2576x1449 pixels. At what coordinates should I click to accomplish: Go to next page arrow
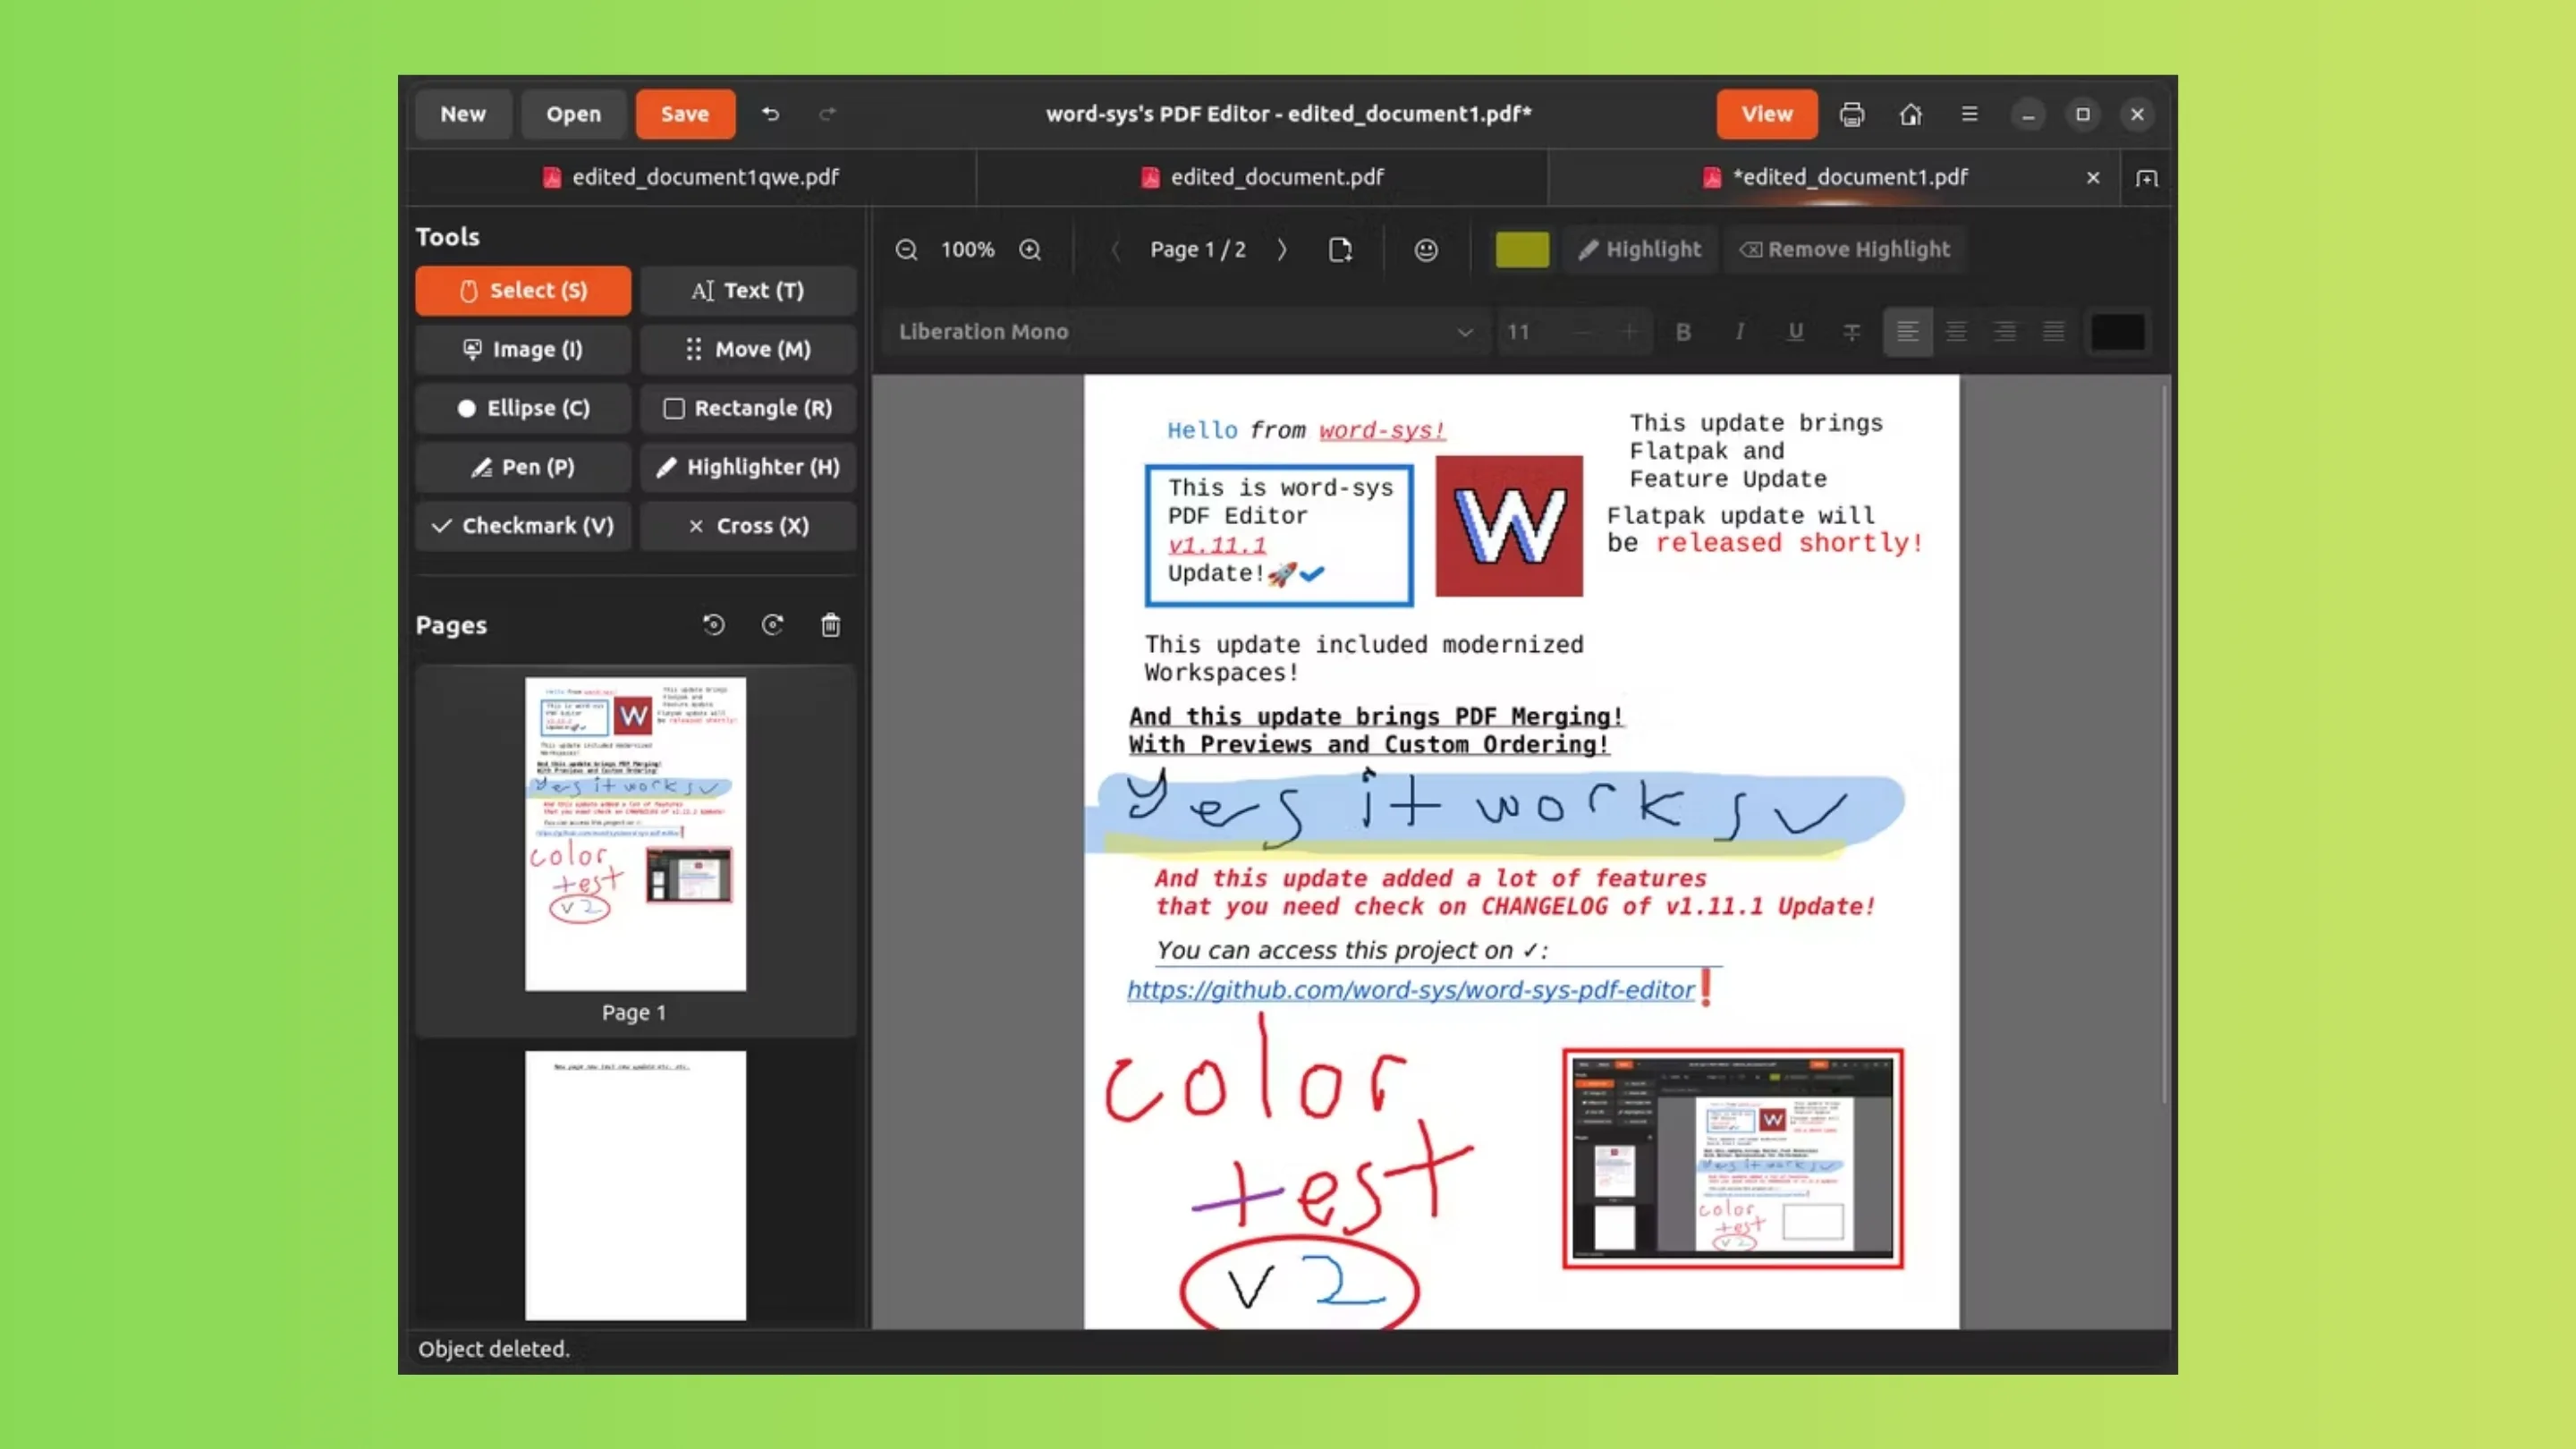tap(1282, 250)
